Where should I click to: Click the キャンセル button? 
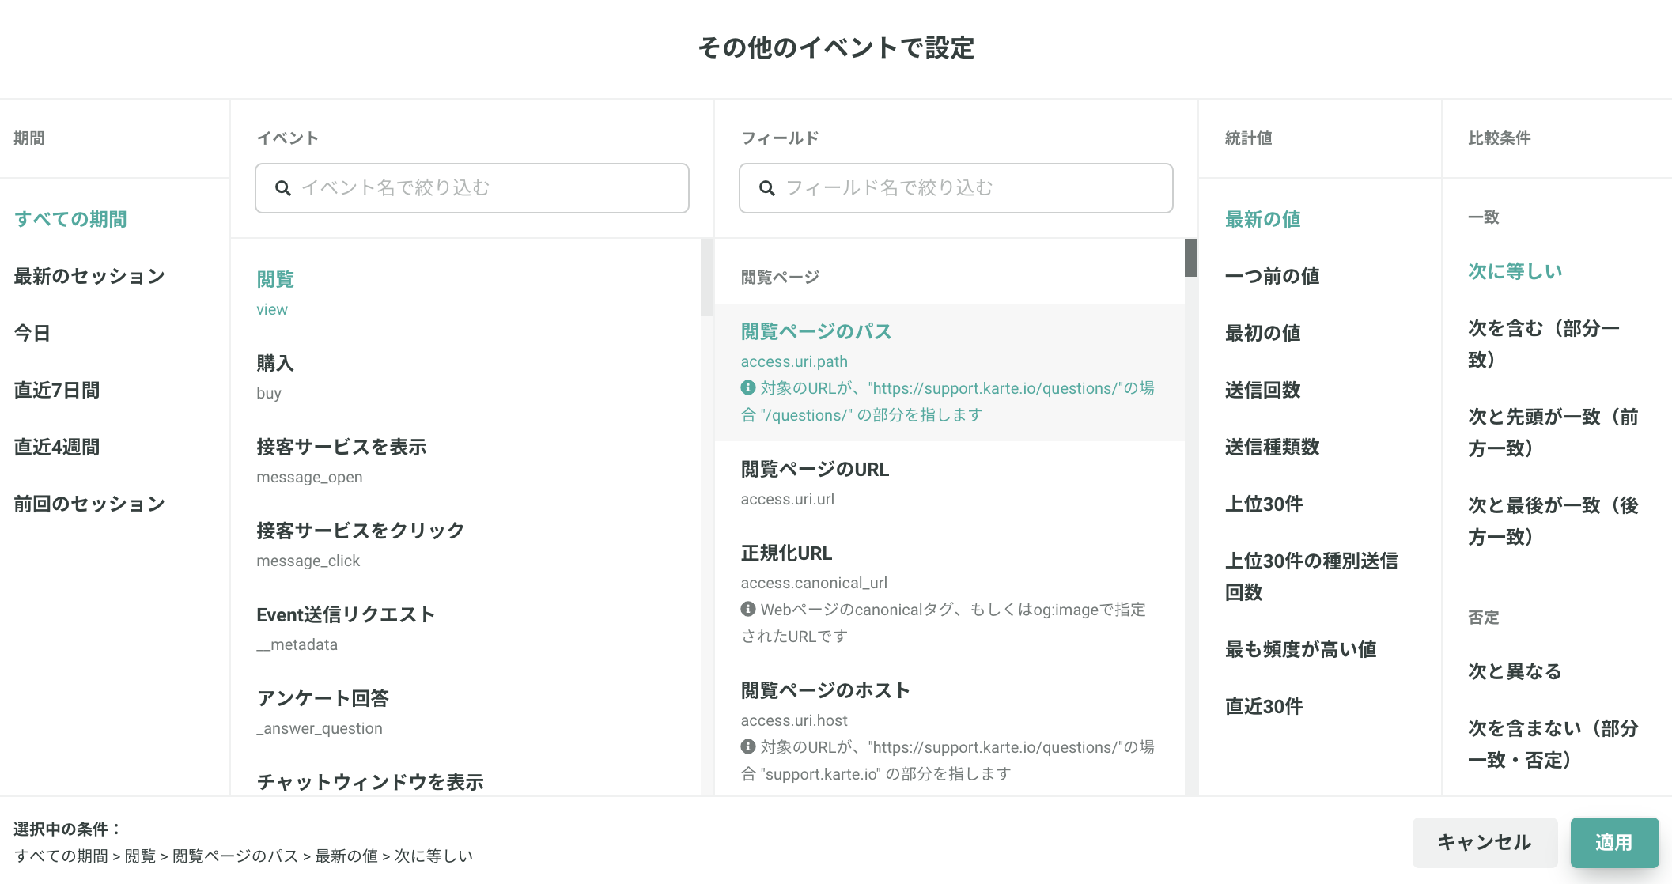1485,842
